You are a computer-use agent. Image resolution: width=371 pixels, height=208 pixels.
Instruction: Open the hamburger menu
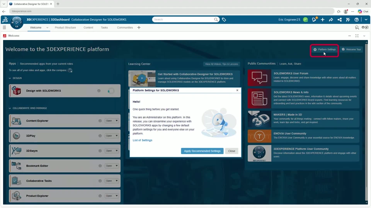[4, 28]
